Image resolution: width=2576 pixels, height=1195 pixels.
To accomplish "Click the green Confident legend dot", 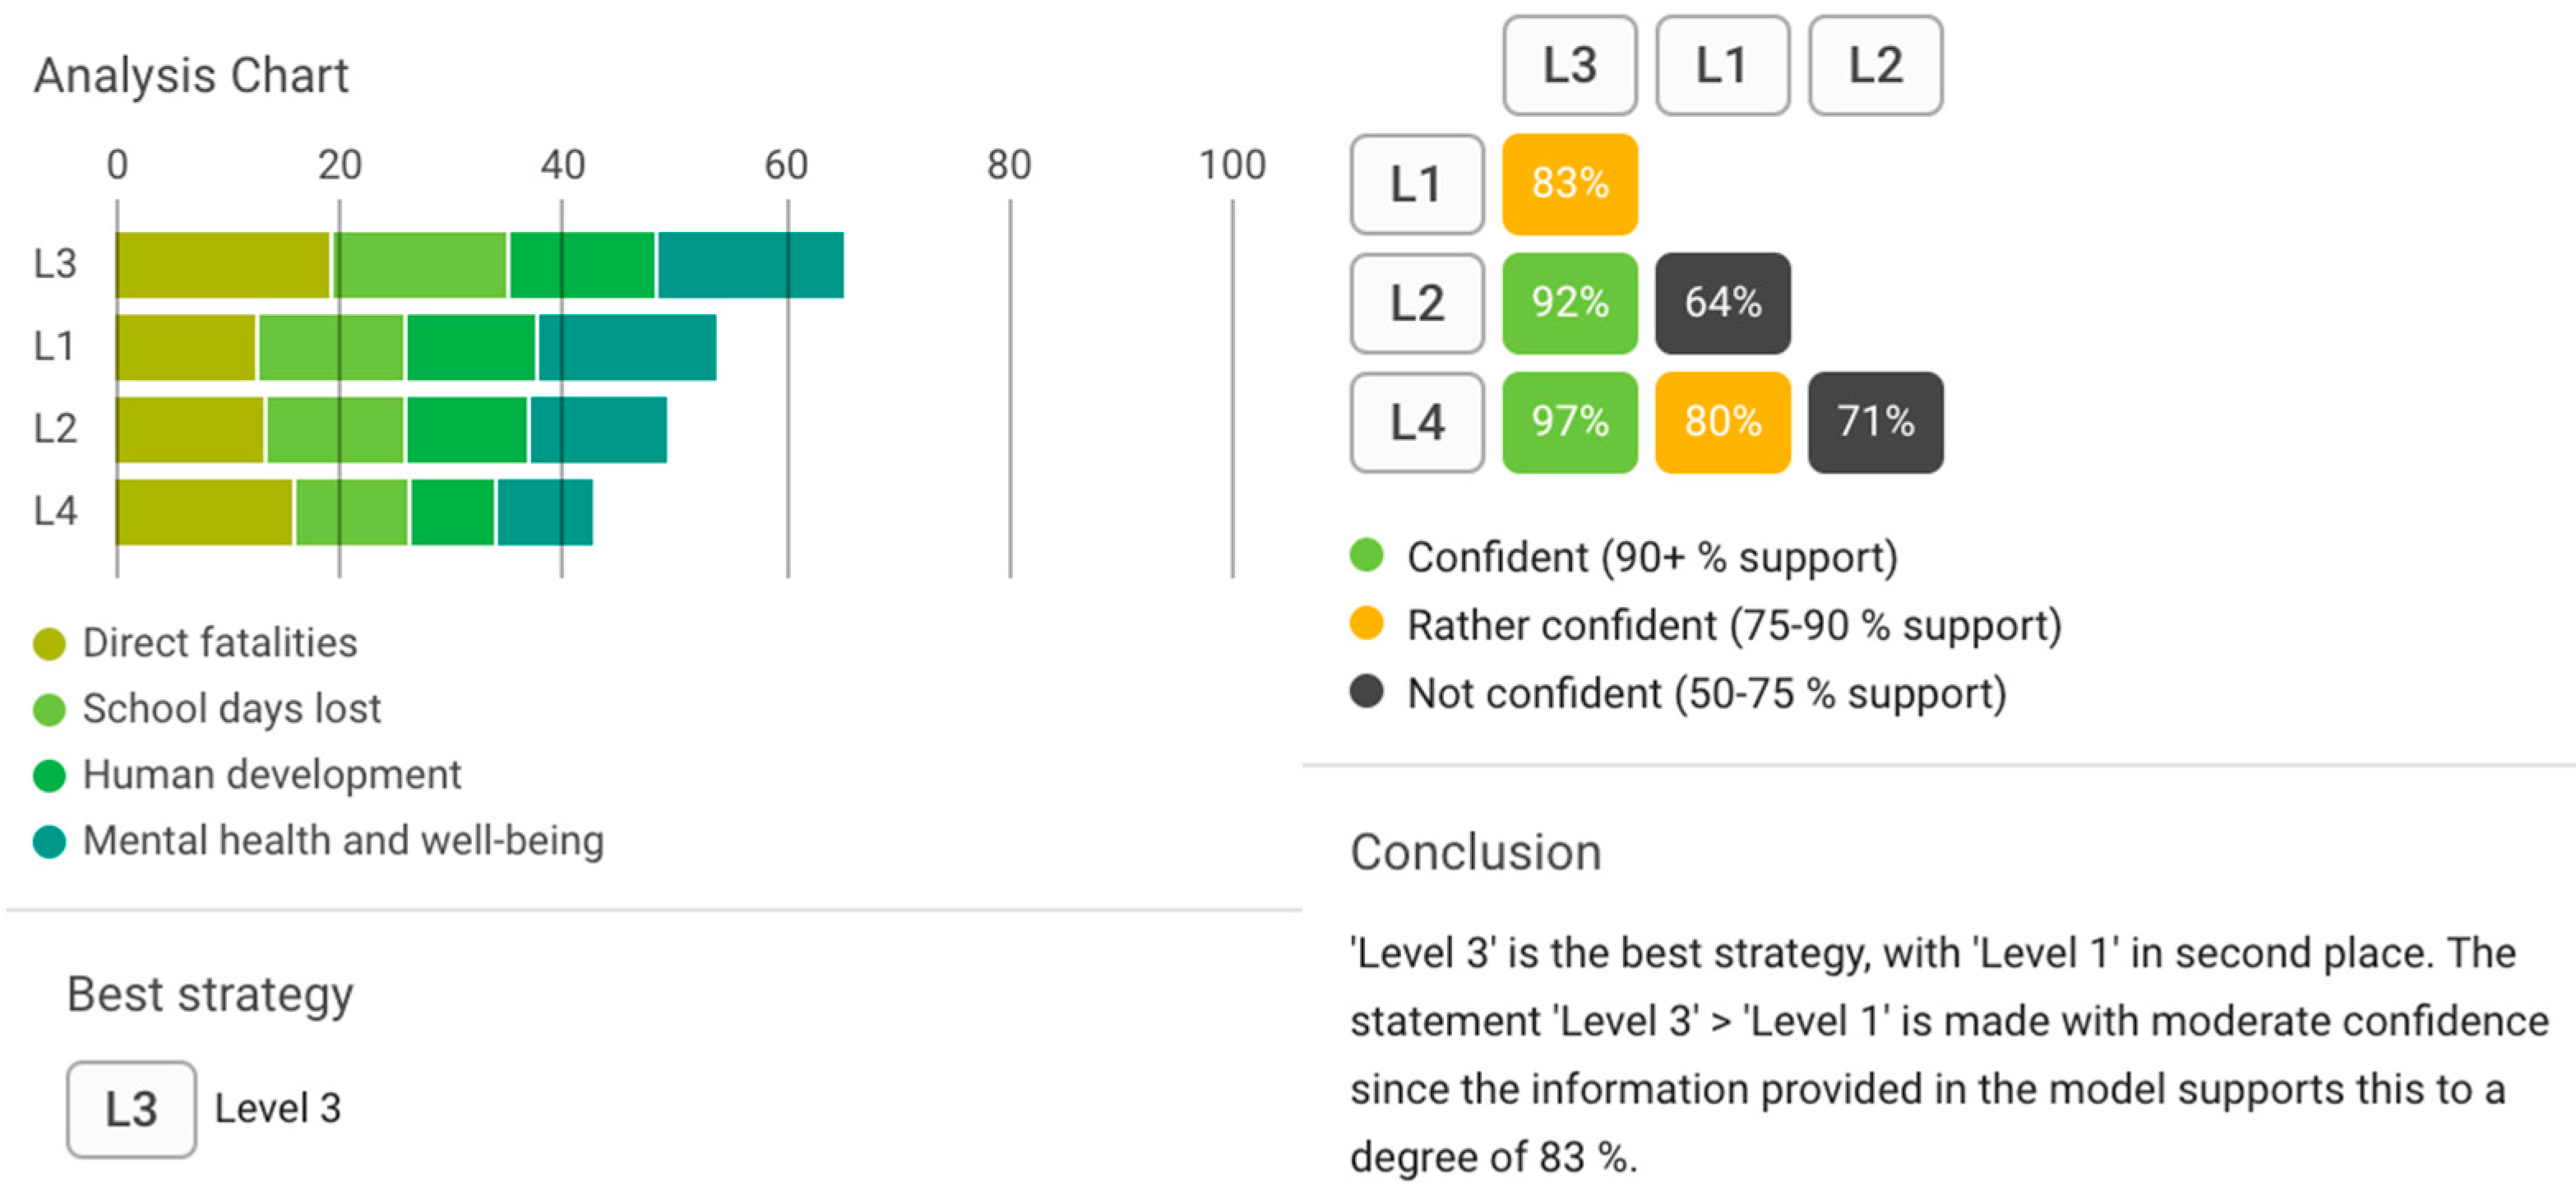I will click(1366, 555).
